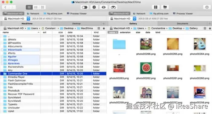Select the parent folder thumbnail in Gallery
The image size is (212, 114).
click(x=119, y=44)
